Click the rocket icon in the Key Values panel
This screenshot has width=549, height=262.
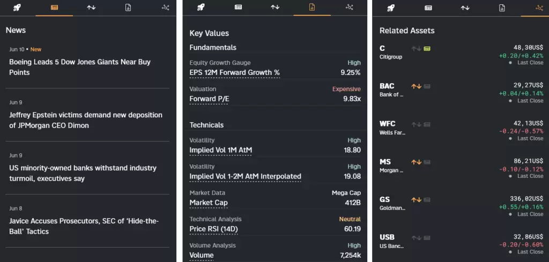tap(201, 8)
